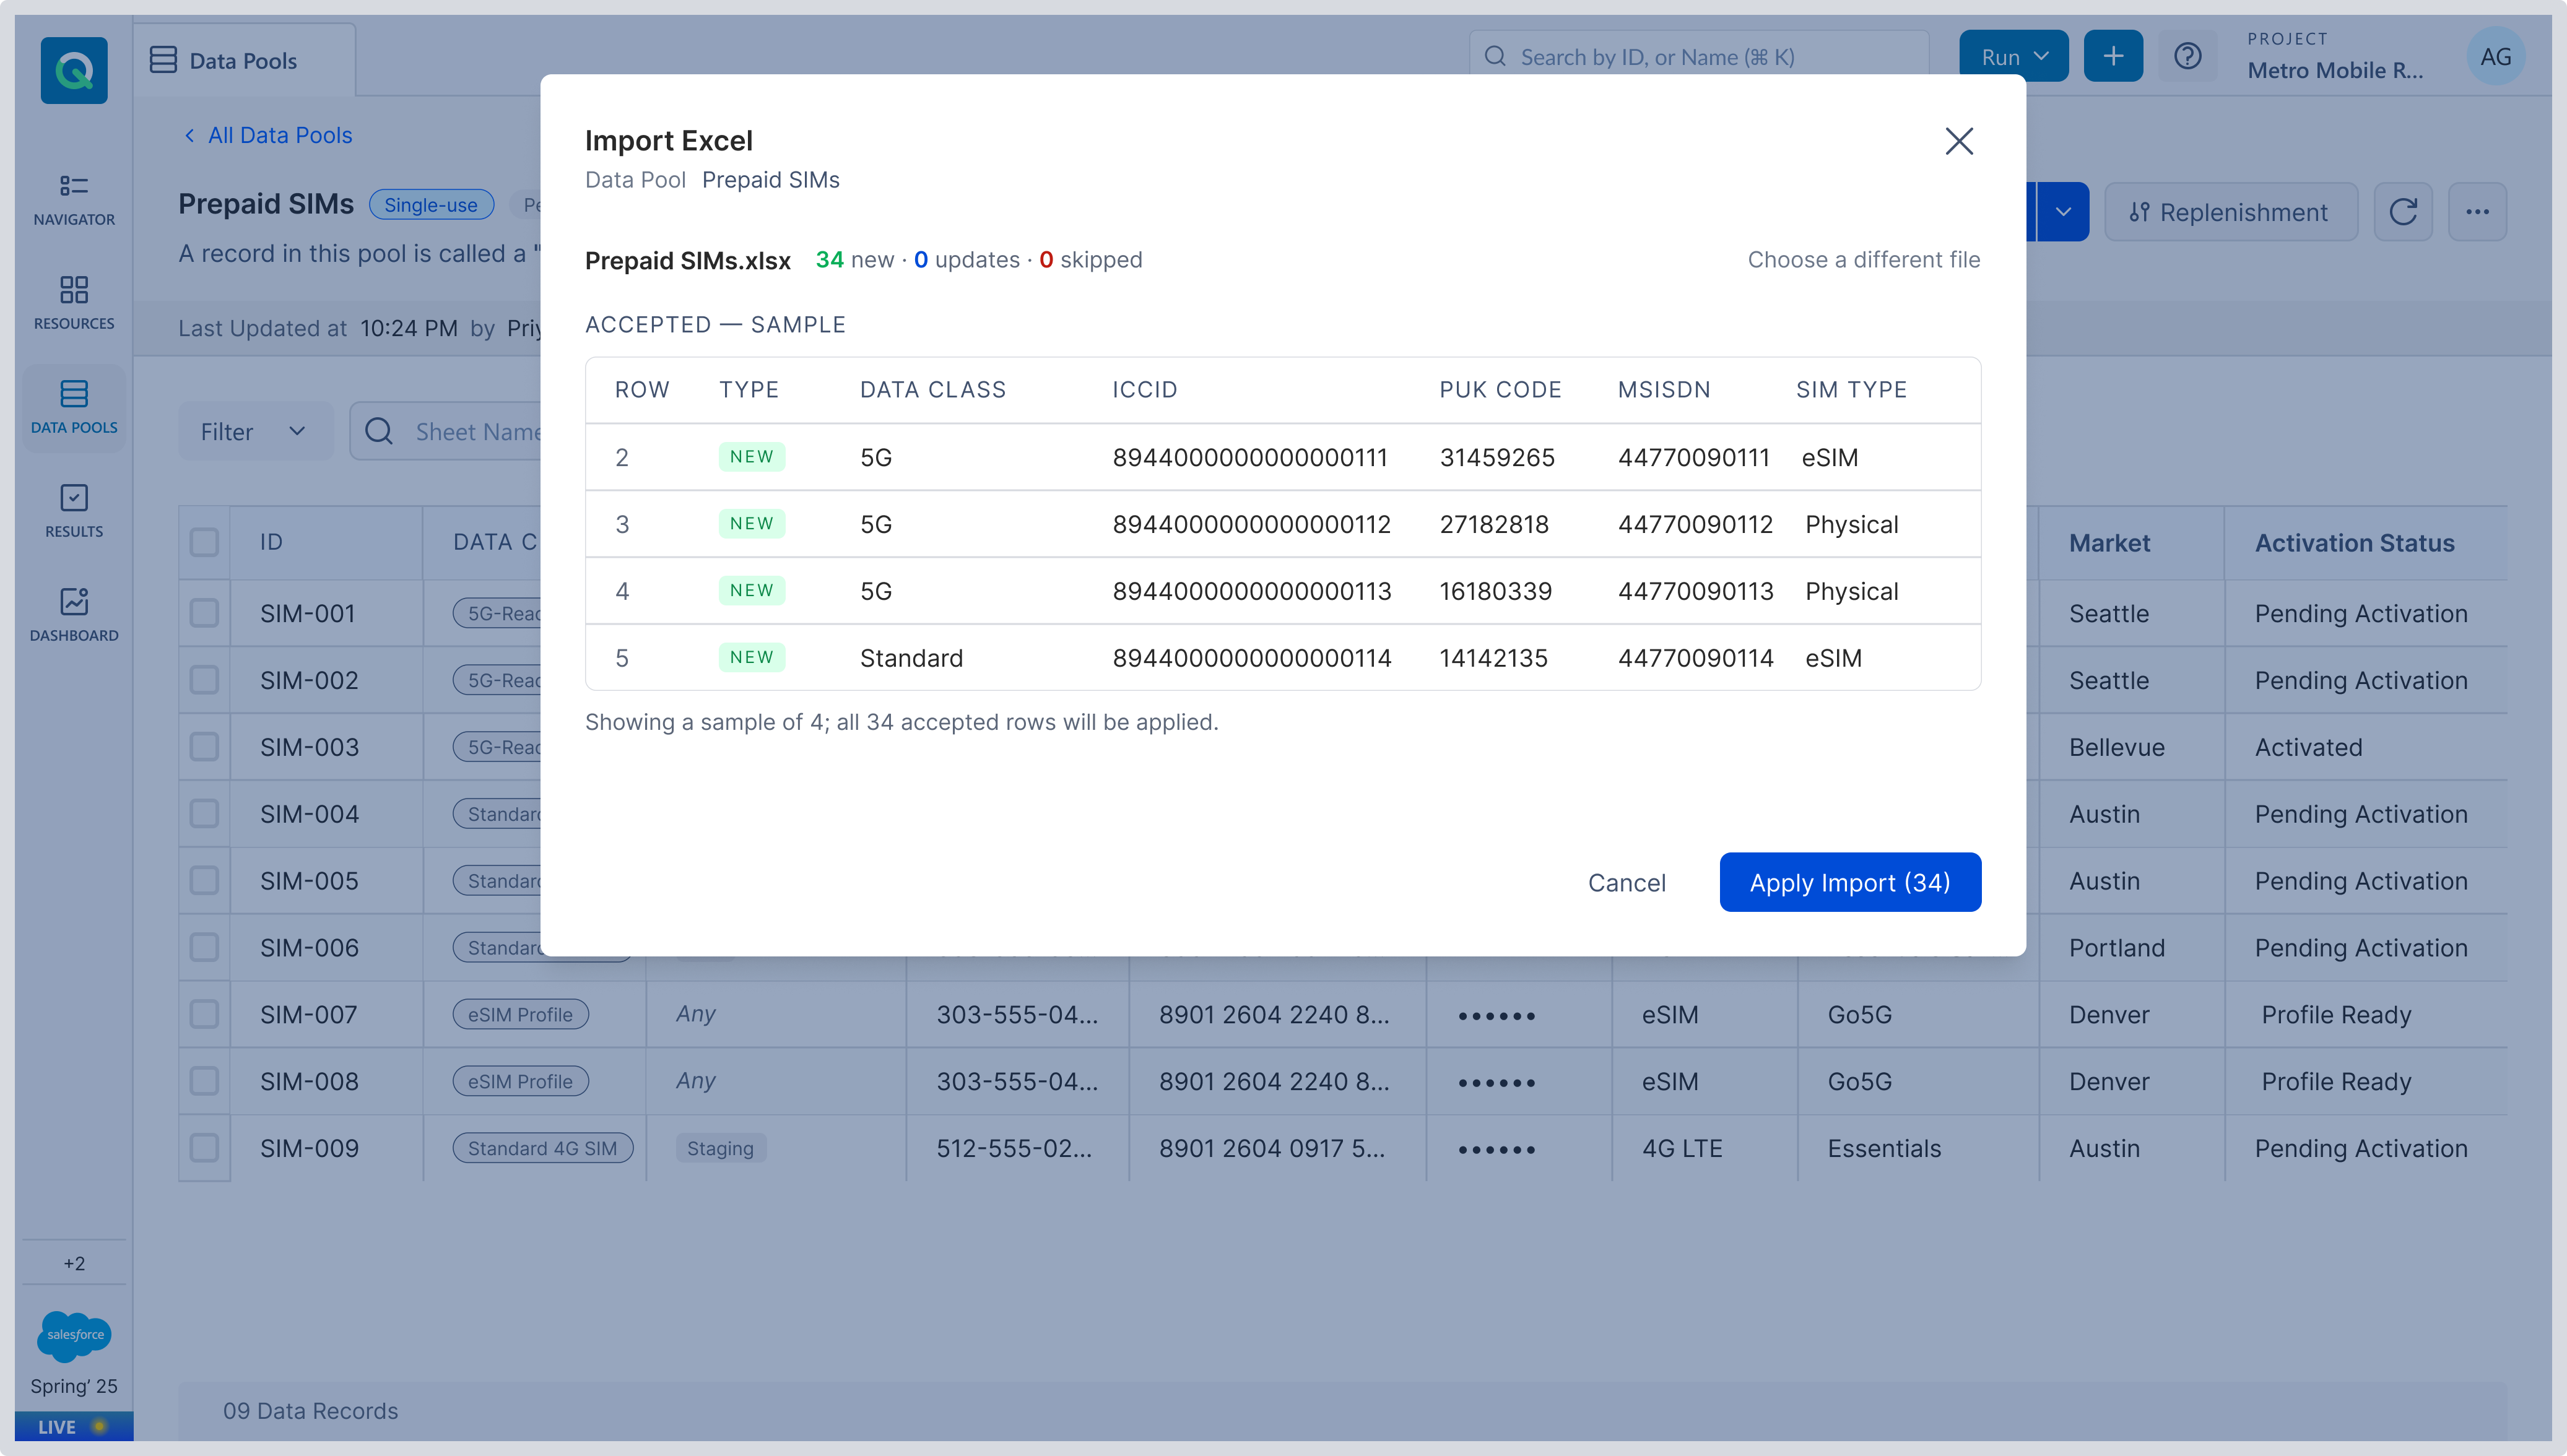The image size is (2567, 1456).
Task: Click the Staging tag on SIM-009
Action: tap(720, 1148)
